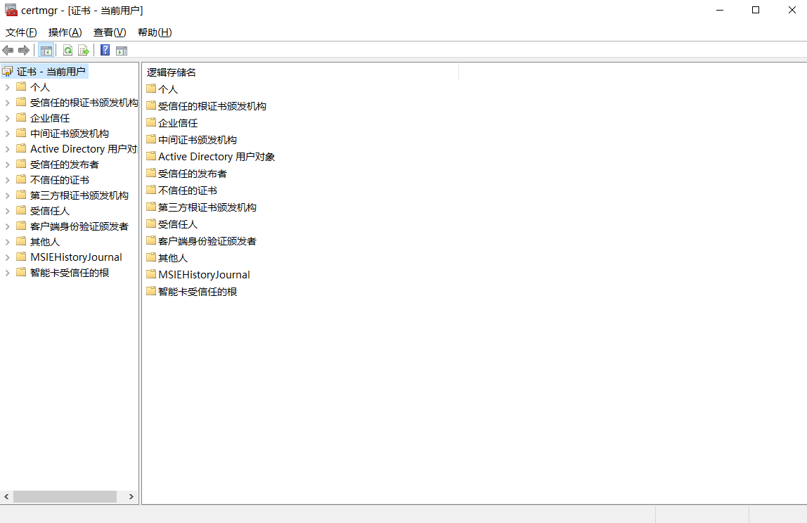
Task: Click 不信任的证书 folder icon in right pane
Action: [x=151, y=190]
